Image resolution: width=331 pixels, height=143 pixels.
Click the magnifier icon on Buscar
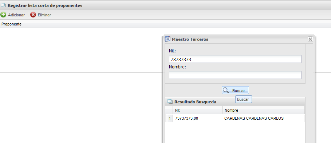(226, 90)
